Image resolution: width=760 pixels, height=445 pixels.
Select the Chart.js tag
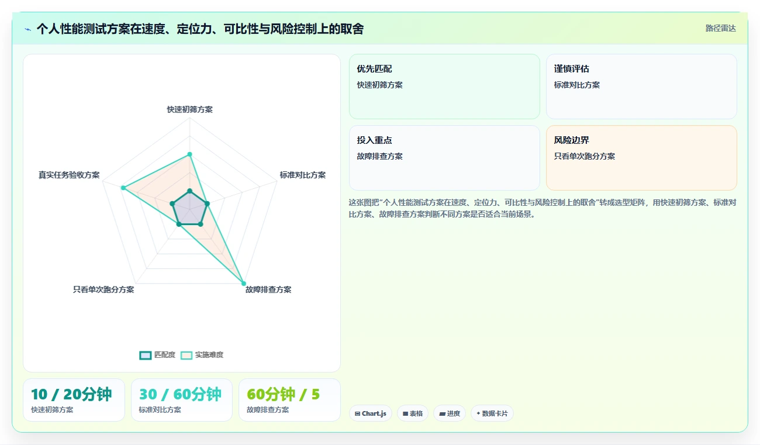[x=371, y=413]
